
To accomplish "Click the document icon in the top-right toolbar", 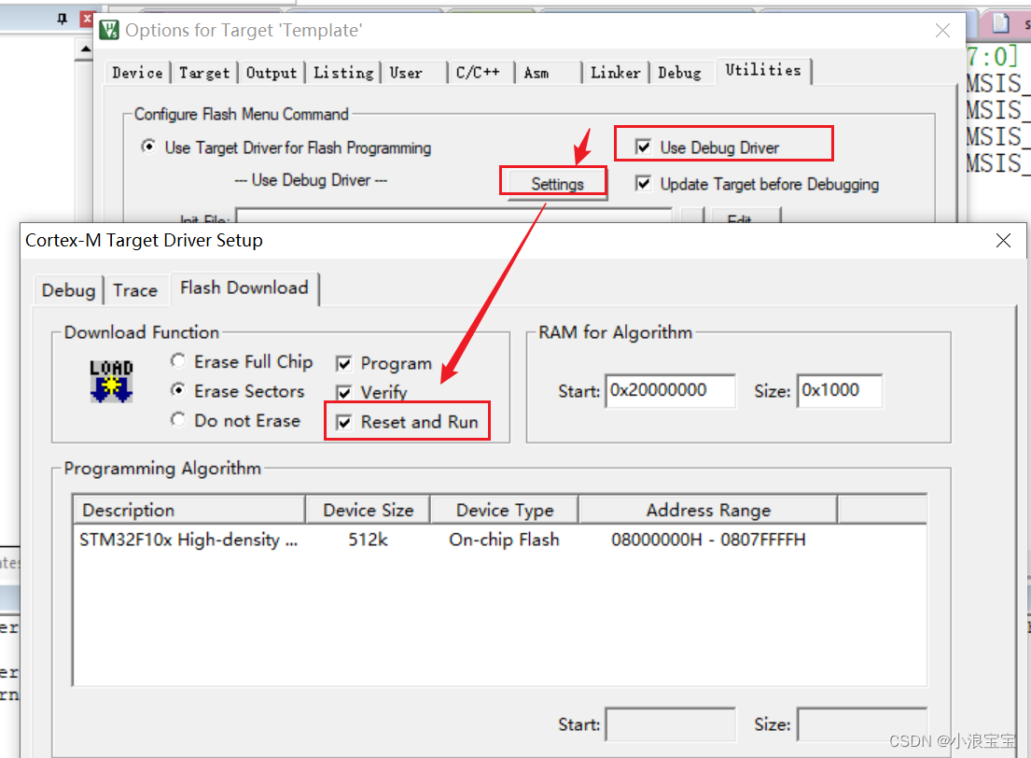I will coord(1001,23).
